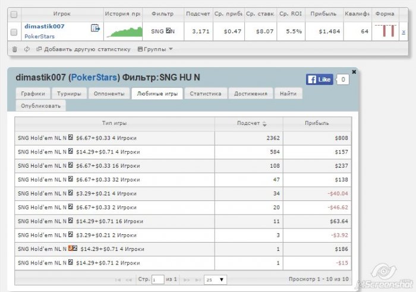416x292 pixels.
Task: Click the Прибыль header in top table
Action: tap(324, 14)
